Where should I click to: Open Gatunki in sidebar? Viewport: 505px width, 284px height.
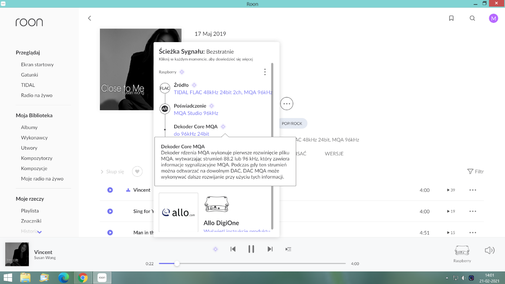click(x=30, y=75)
